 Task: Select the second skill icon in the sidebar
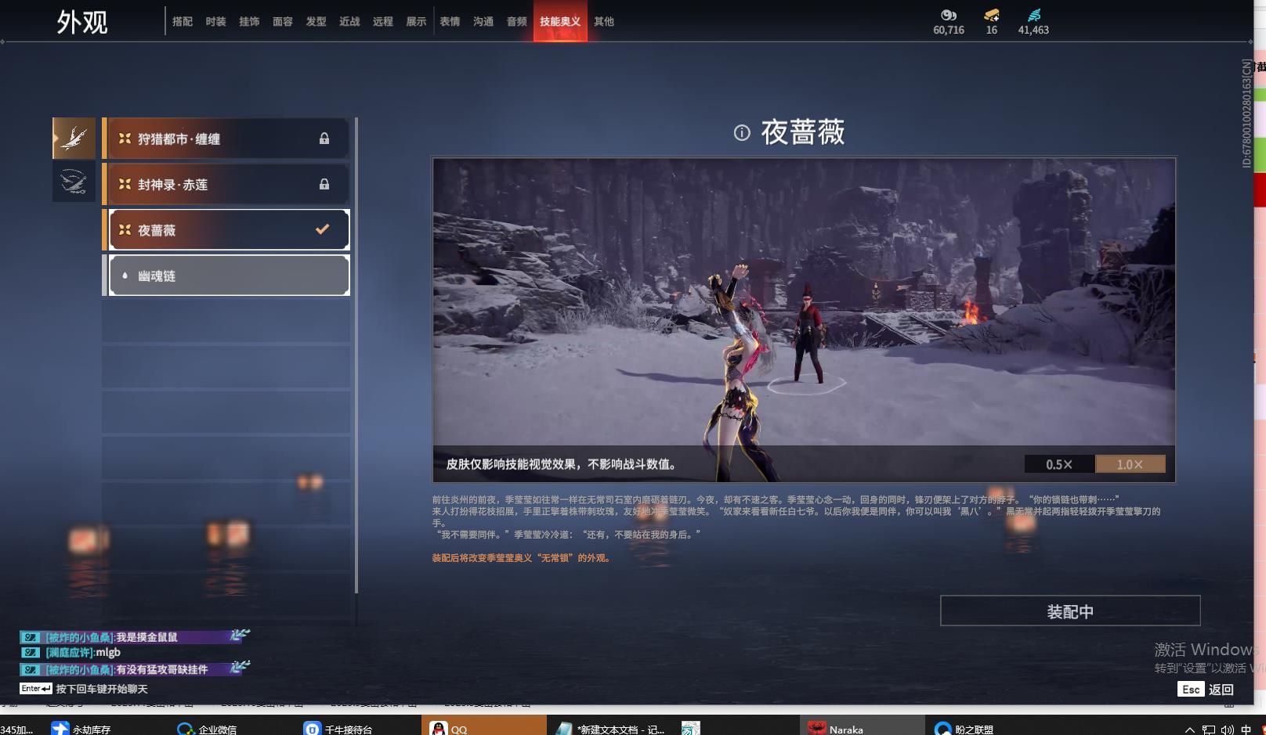click(74, 182)
